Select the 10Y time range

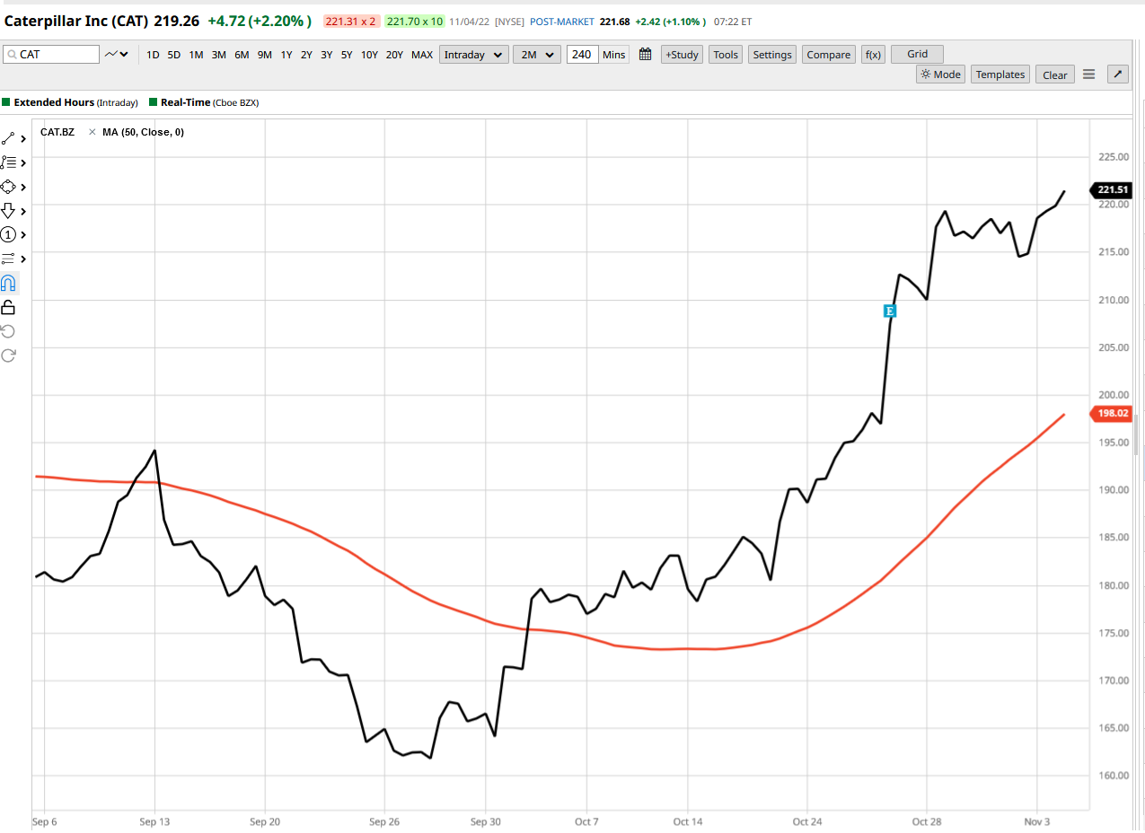tap(369, 55)
